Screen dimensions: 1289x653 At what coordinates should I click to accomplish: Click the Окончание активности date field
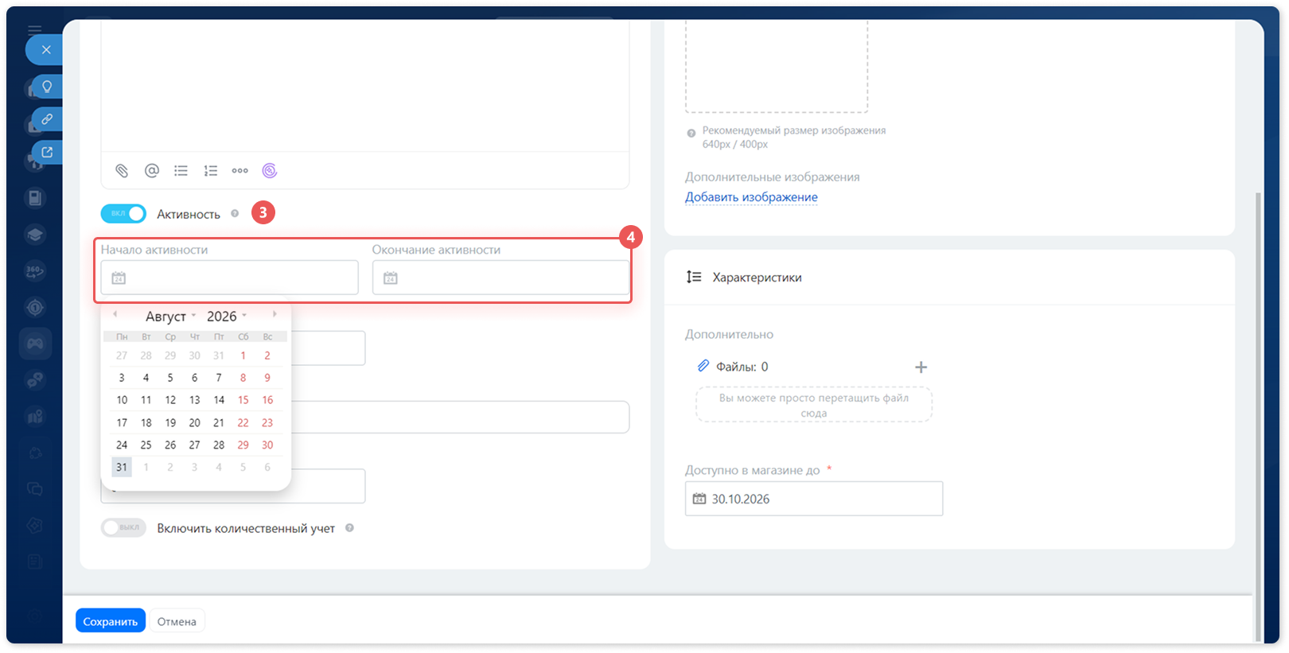click(500, 278)
